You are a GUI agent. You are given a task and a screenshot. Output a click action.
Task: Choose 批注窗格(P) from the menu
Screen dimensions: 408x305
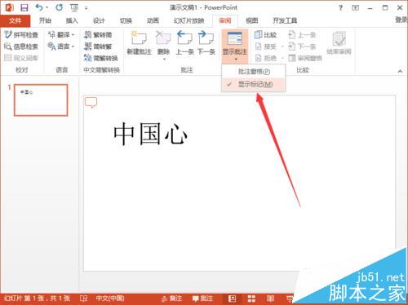click(254, 72)
